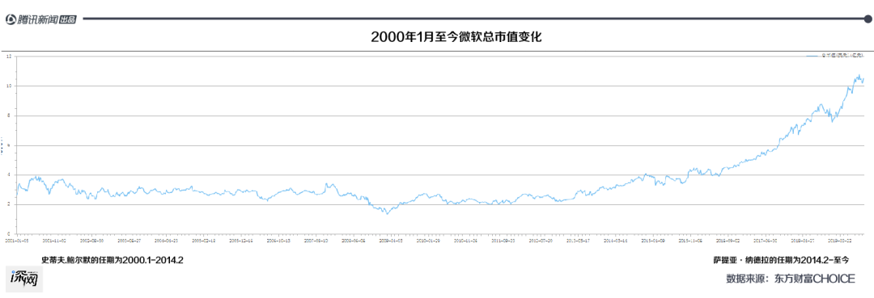Image resolution: width=874 pixels, height=298 pixels.
Task: Click the y-axis value 4
Action: pos(8,174)
